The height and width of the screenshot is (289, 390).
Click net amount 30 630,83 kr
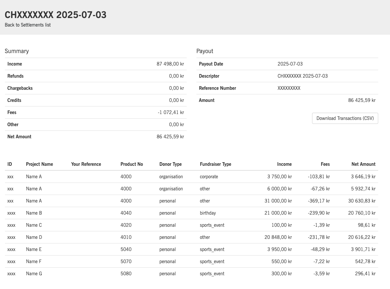pyautogui.click(x=362, y=201)
